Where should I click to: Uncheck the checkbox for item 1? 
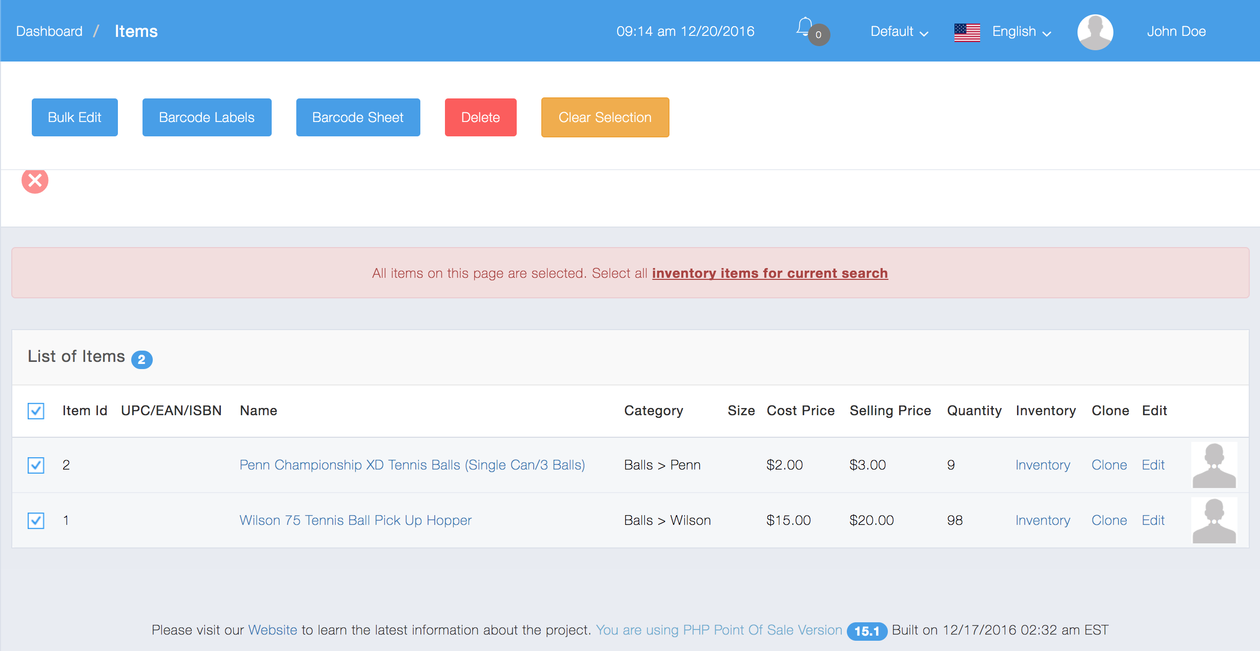click(36, 520)
